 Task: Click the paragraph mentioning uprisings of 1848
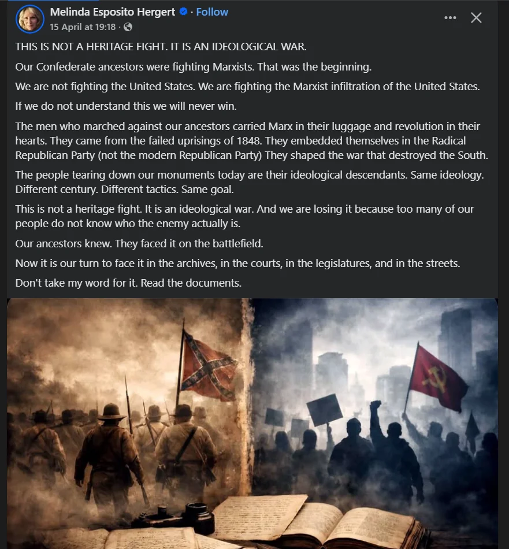pyautogui.click(x=252, y=140)
